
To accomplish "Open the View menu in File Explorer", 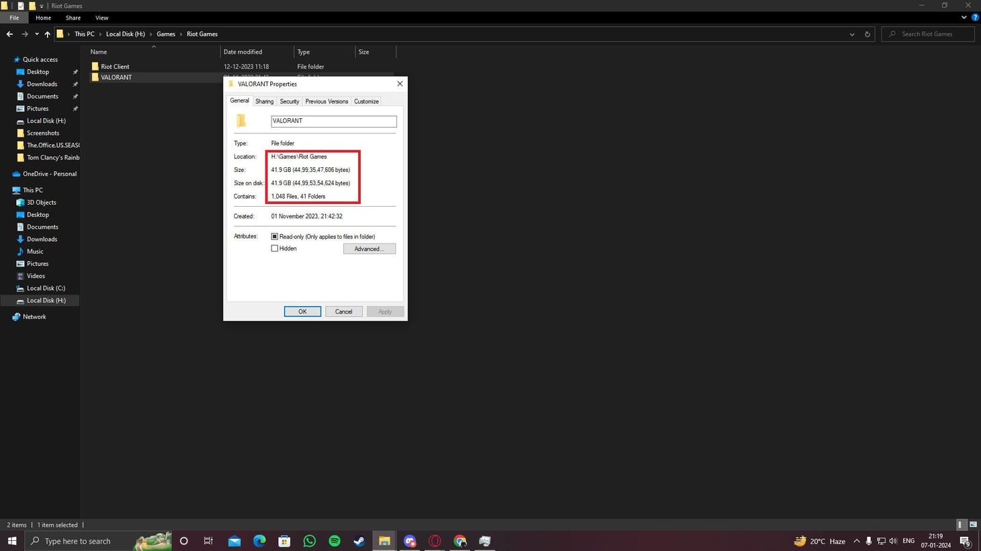I will tap(101, 17).
